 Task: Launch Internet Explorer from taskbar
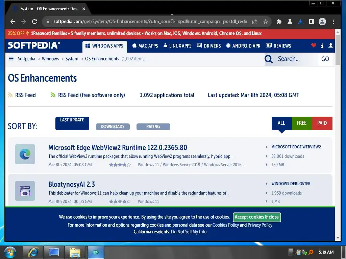33,252
